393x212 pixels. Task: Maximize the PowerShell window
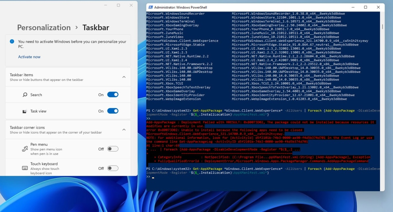[x=366, y=7]
